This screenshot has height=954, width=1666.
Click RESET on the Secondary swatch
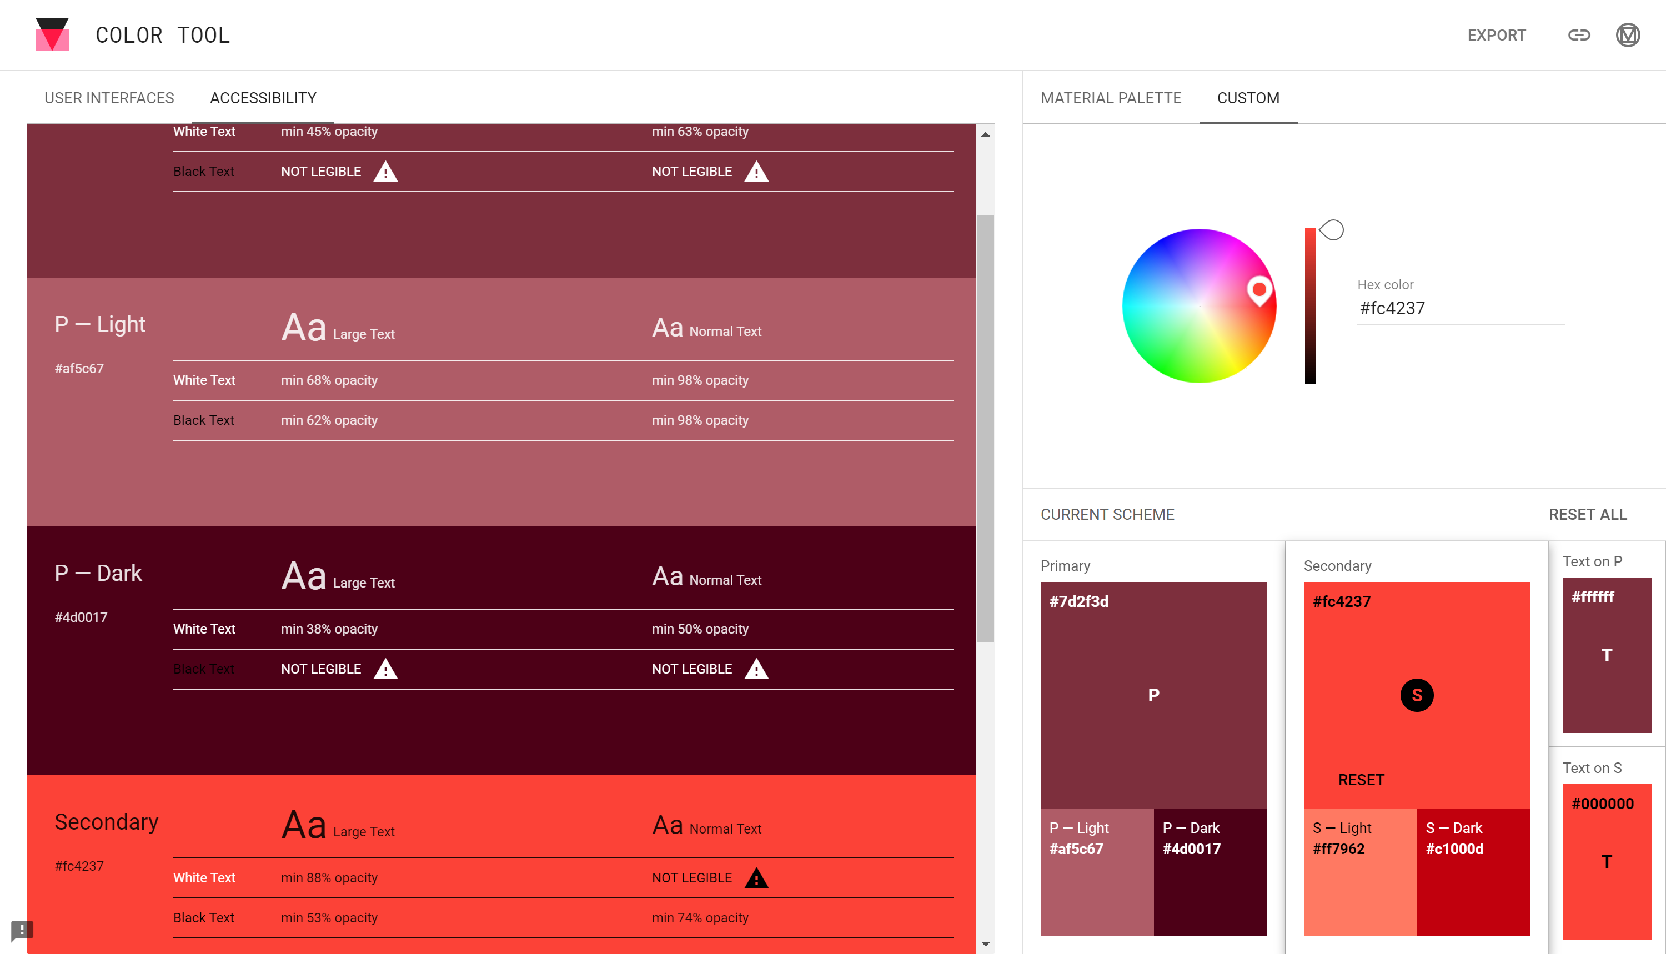(1361, 780)
